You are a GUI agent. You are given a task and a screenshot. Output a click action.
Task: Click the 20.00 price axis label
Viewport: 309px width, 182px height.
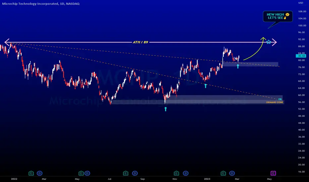(x=301, y=165)
